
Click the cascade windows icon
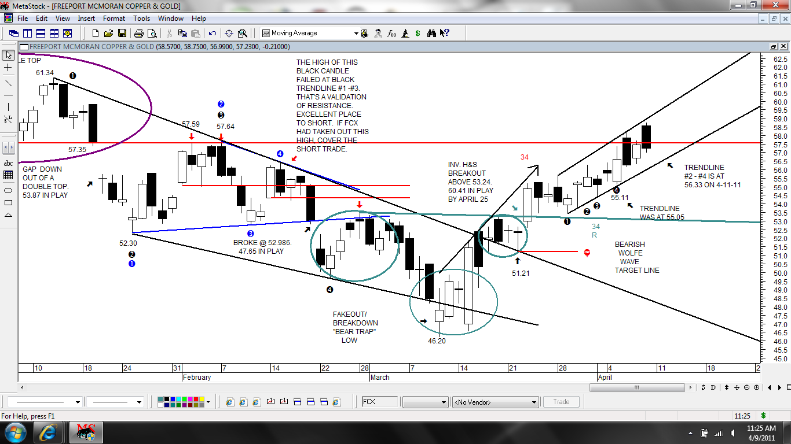tap(13, 33)
